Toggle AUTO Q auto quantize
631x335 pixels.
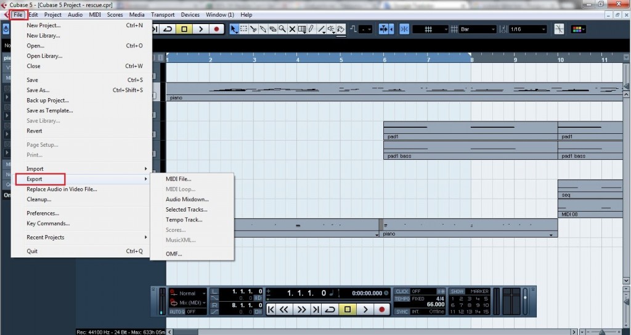click(x=177, y=312)
